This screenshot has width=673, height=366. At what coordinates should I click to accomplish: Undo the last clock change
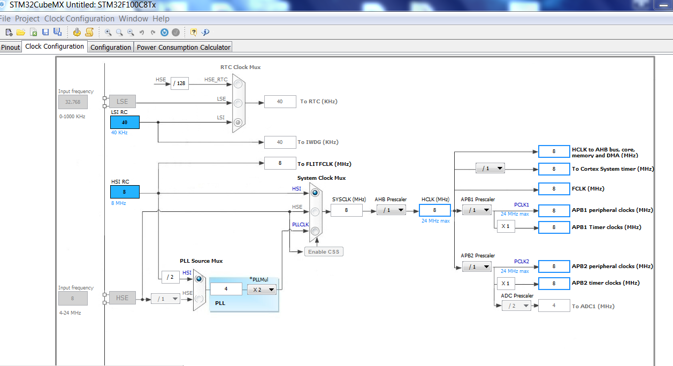(142, 32)
